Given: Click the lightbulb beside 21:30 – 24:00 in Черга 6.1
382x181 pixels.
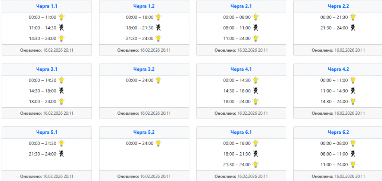Looking at the screenshot, I should point(256,164).
